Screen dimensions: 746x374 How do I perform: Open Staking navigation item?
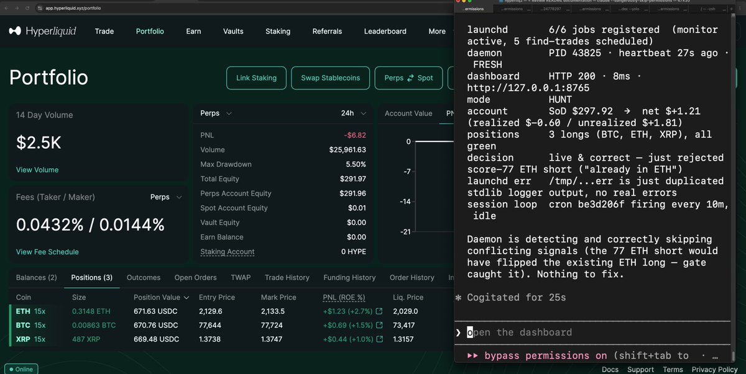pyautogui.click(x=277, y=31)
